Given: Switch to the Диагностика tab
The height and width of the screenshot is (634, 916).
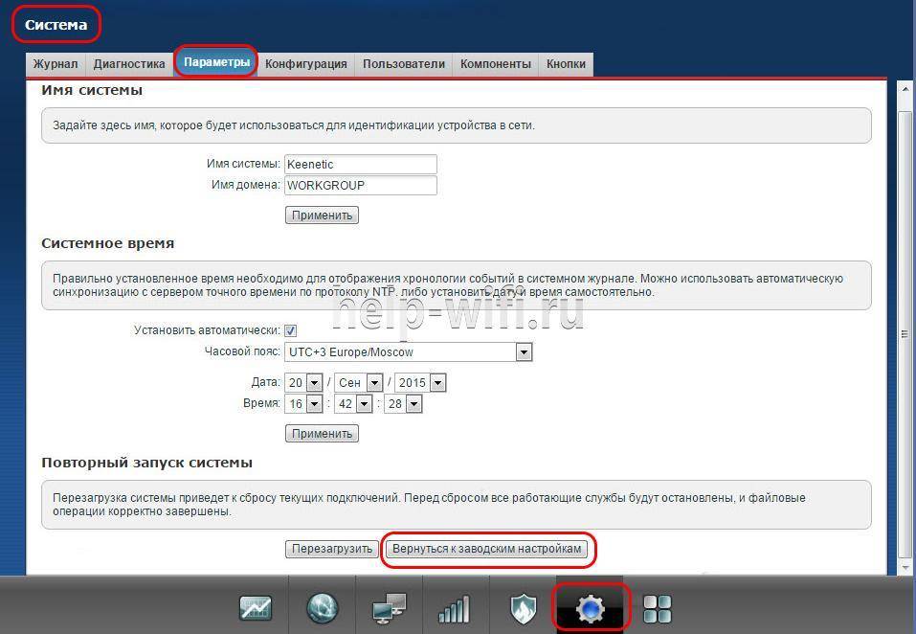Looking at the screenshot, I should (129, 64).
